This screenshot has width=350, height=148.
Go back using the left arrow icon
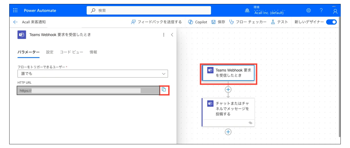[15, 22]
